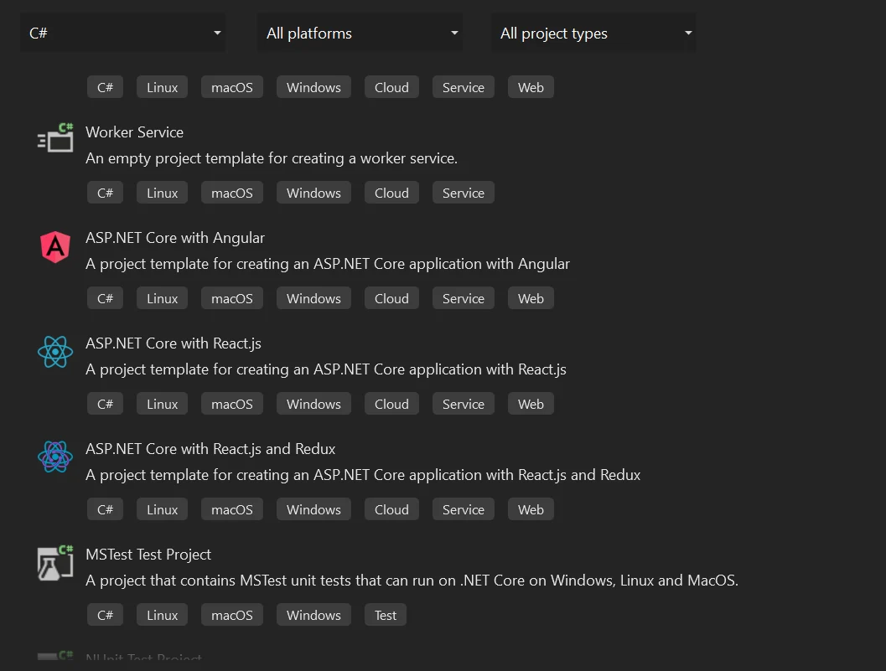
Task: Open the All project types dropdown
Action: click(593, 33)
